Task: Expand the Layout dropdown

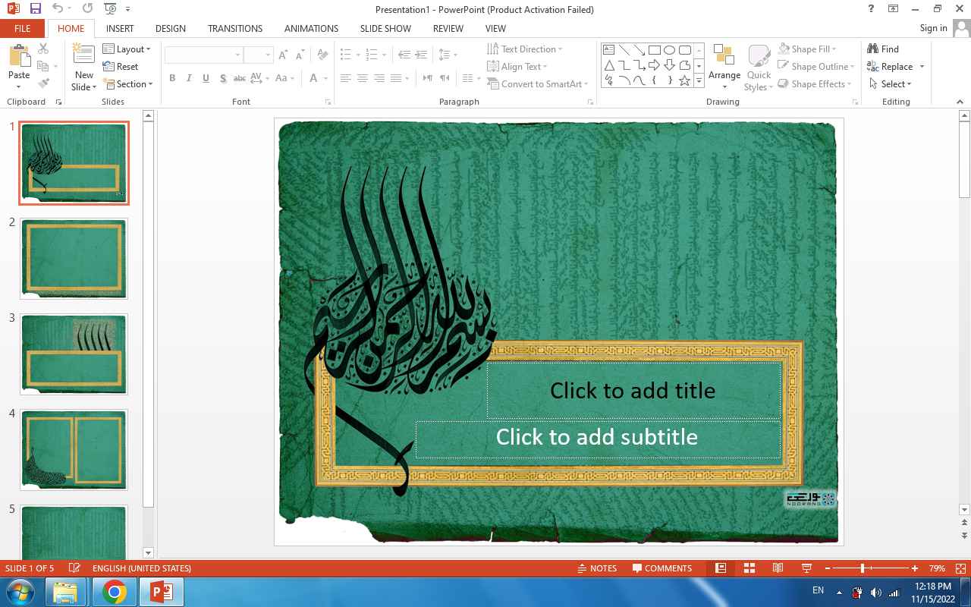Action: tap(127, 49)
